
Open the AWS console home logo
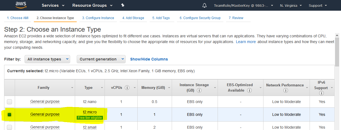coord(21,5)
